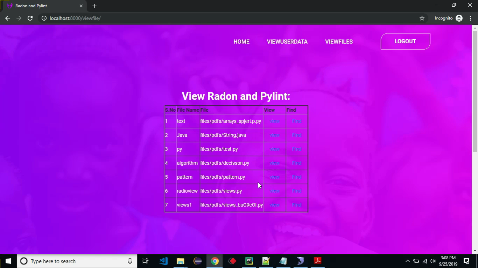Screen dimensions: 478x268
Task: Open the VIEWFILES navigation link
Action: tap(339, 42)
